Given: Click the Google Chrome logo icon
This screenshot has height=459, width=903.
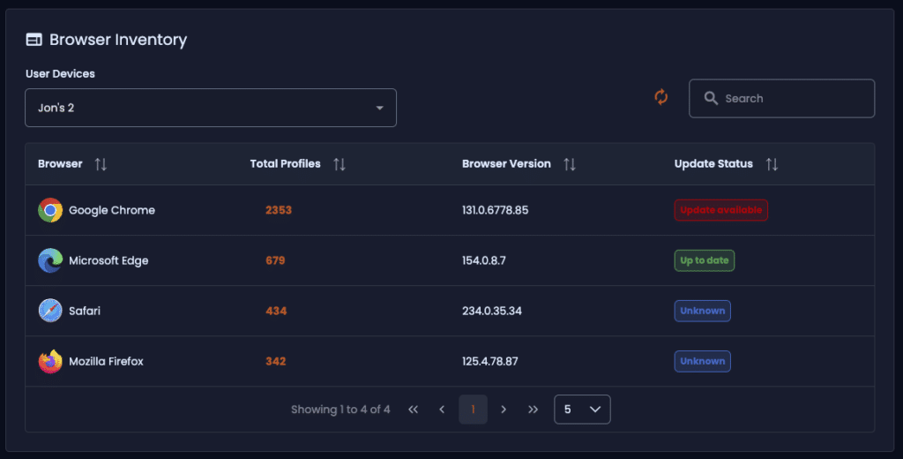Looking at the screenshot, I should (50, 210).
